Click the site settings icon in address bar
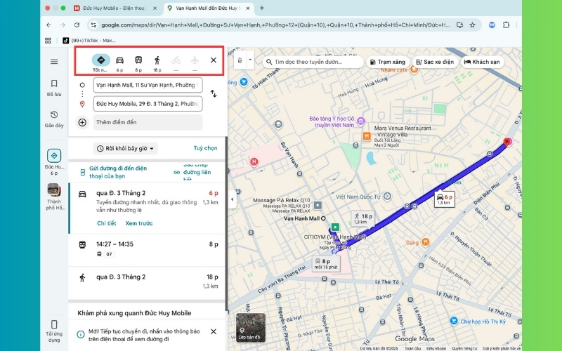Screen dimensions: 562x351 [x=94, y=25]
